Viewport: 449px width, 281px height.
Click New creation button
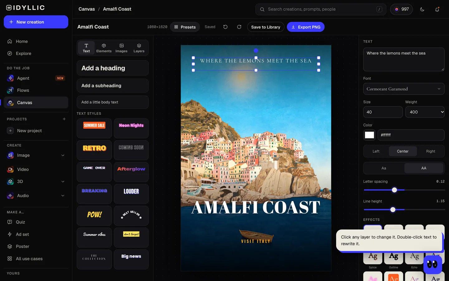coord(36,22)
